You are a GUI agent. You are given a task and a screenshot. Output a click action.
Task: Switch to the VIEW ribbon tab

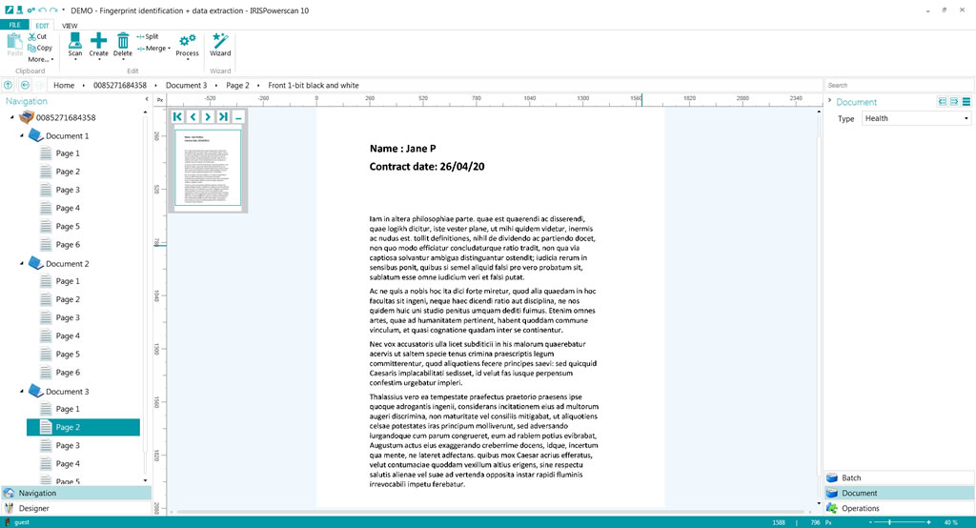(x=70, y=25)
